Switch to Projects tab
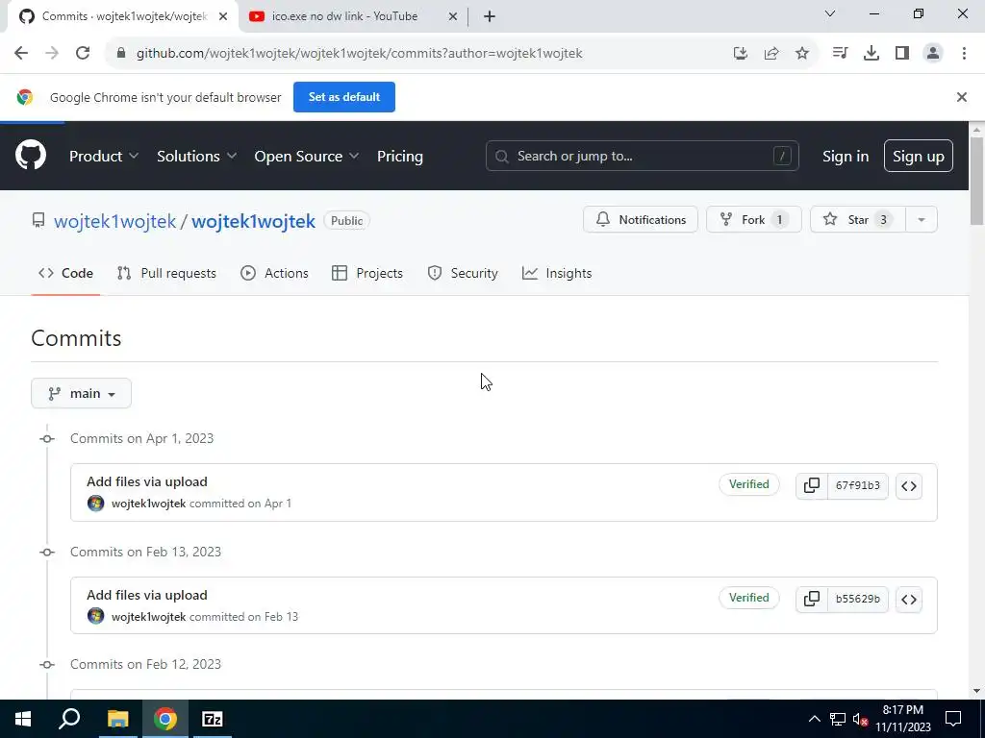 point(367,274)
